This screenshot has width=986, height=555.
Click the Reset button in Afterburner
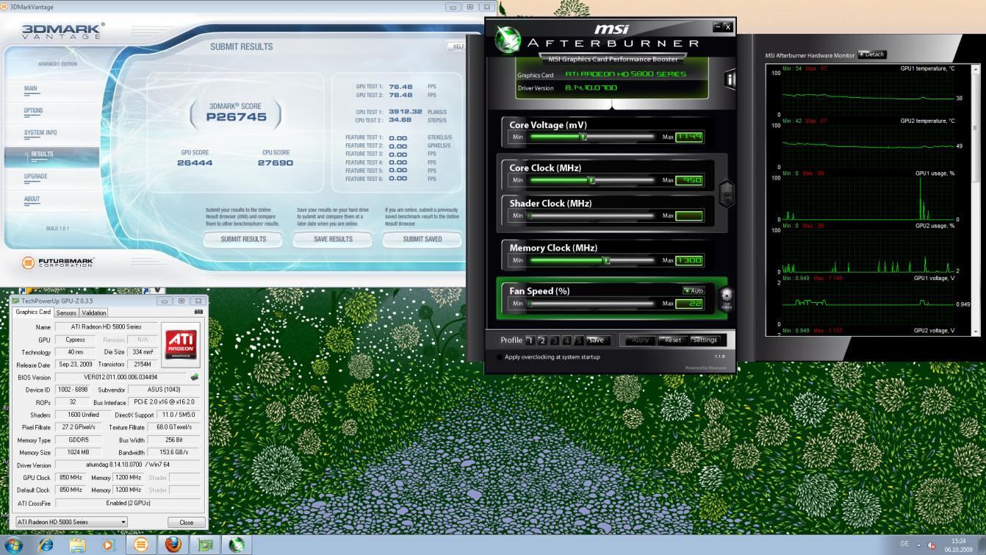click(673, 340)
